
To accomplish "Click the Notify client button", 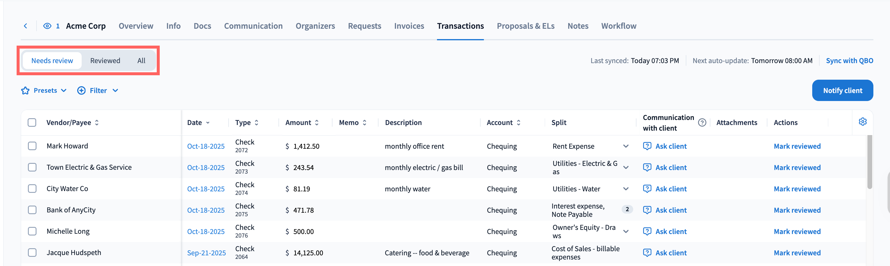I will click(842, 91).
